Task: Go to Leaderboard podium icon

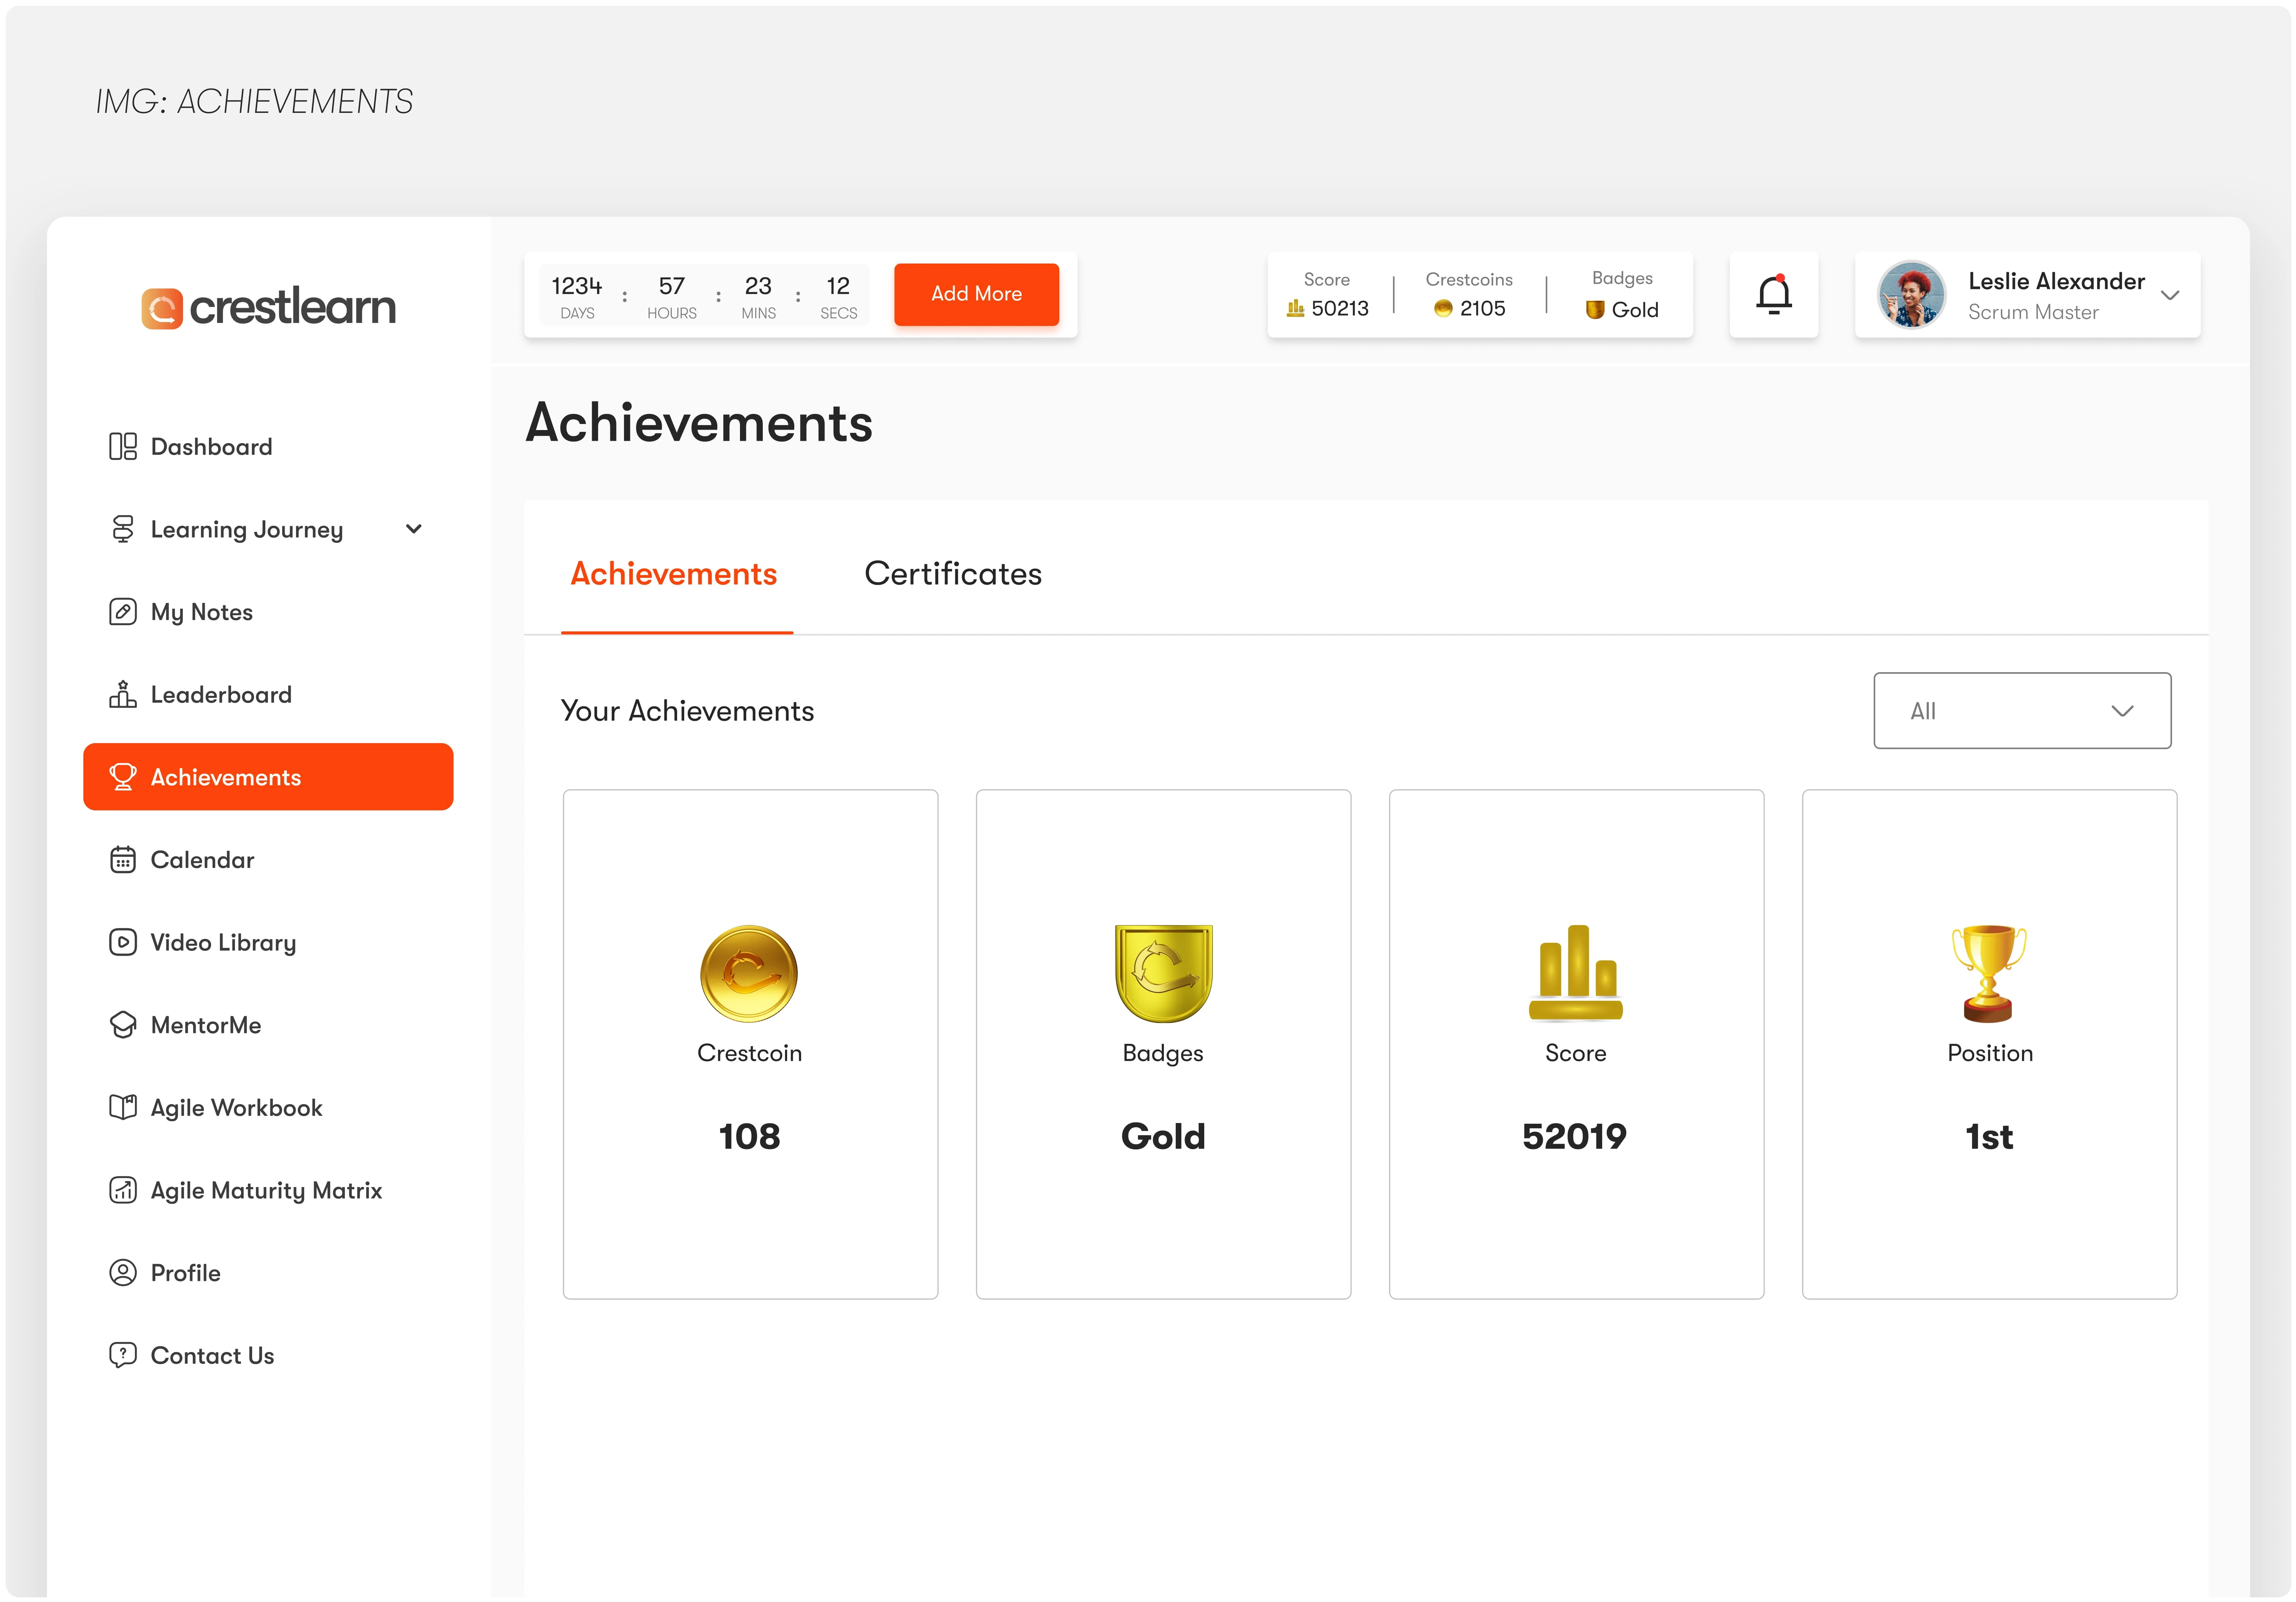Action: coord(123,694)
